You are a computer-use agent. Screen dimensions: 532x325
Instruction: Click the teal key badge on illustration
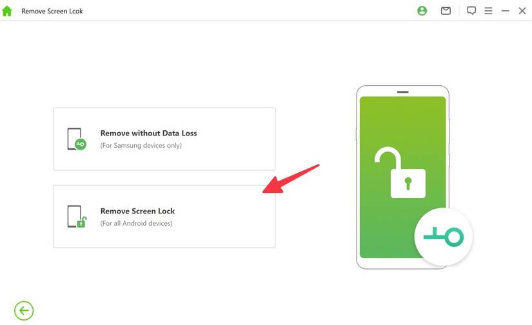click(444, 237)
